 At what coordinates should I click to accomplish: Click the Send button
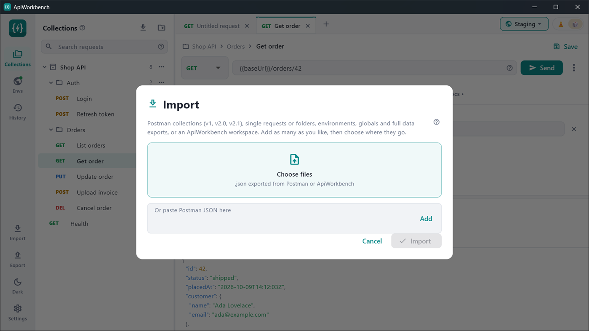point(541,68)
